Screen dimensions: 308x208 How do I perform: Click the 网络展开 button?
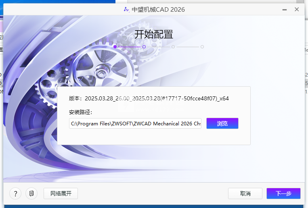tap(61, 193)
